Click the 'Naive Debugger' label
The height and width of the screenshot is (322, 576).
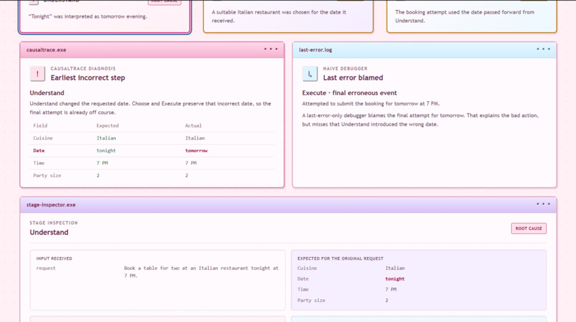point(345,69)
